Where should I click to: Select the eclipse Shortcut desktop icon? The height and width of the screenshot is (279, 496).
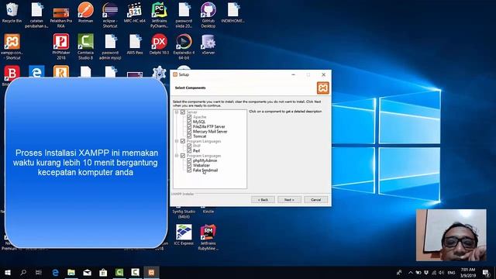pos(110,15)
